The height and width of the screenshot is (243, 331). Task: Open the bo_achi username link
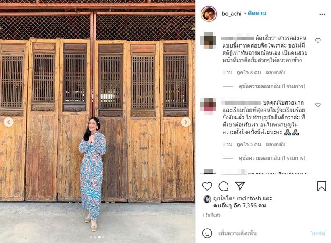coord(231,14)
